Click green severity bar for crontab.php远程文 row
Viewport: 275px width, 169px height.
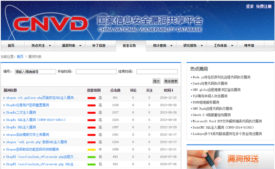coord(91,157)
